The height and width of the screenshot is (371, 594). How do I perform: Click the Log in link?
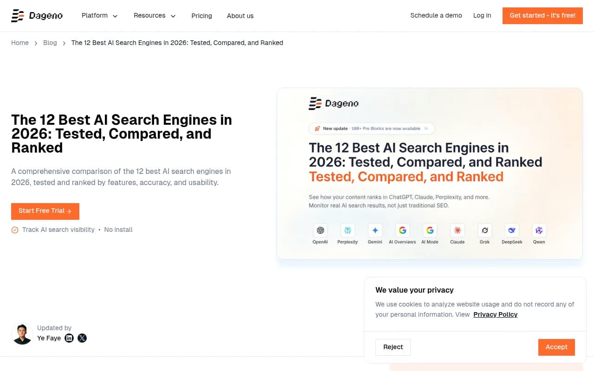[482, 15]
